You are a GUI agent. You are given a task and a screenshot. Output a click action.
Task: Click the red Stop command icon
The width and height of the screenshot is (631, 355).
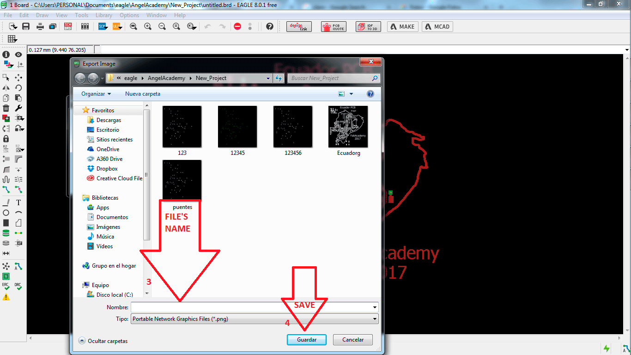coord(237,26)
